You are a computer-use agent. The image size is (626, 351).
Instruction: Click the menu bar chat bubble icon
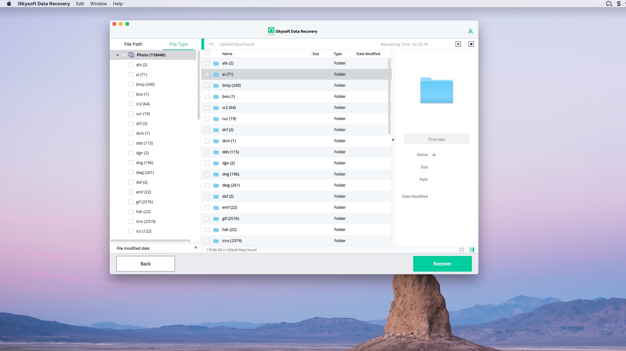(x=609, y=4)
